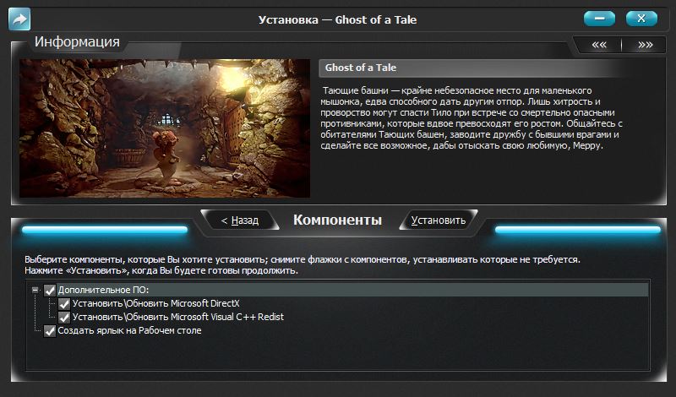The width and height of the screenshot is (676, 397).
Task: Click the Информация section title
Action: point(77,42)
